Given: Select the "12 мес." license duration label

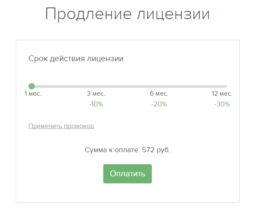Looking at the screenshot, I should pyautogui.click(x=222, y=94).
